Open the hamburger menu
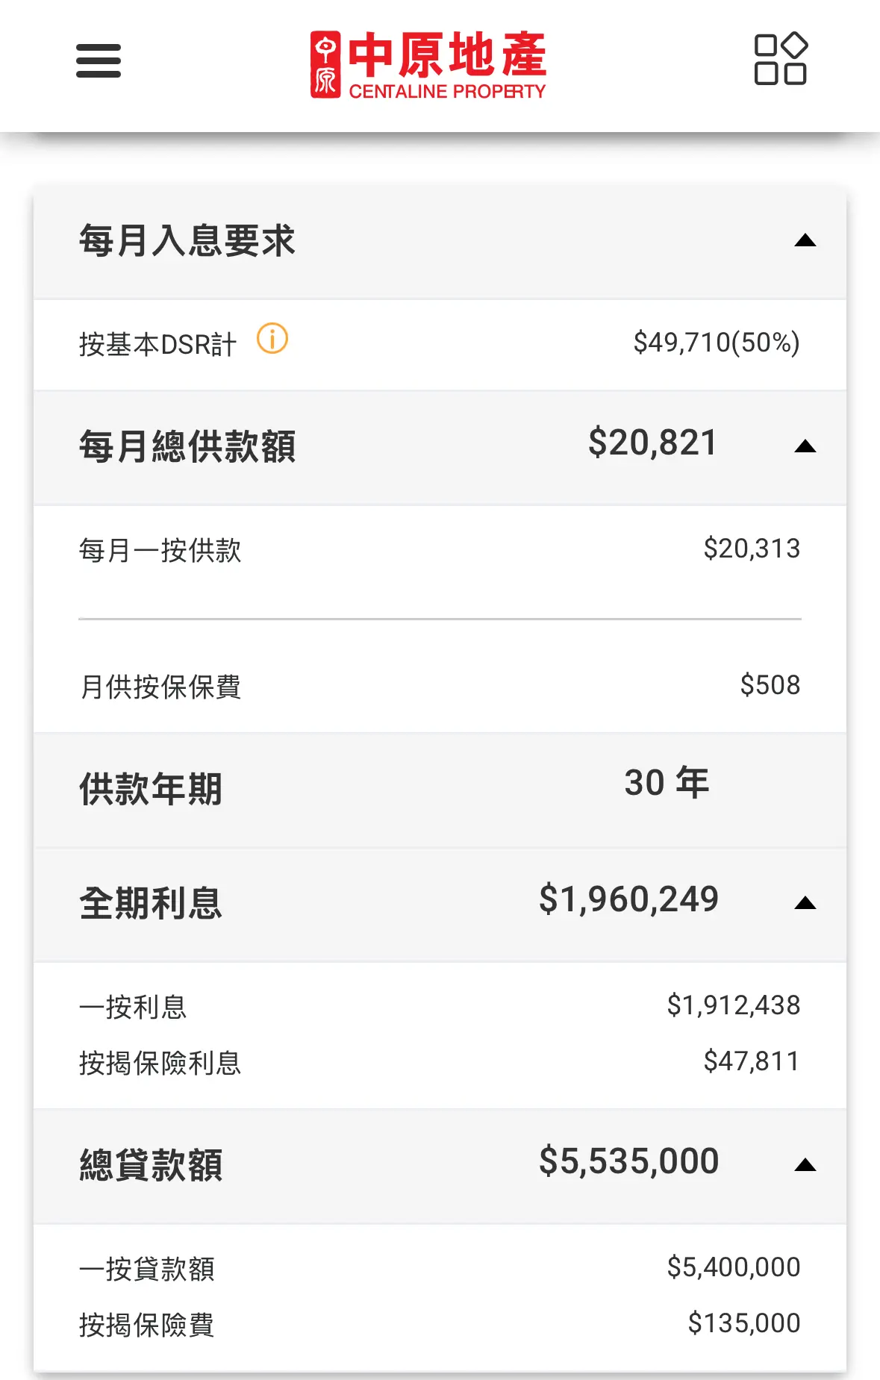The height and width of the screenshot is (1380, 880). [99, 60]
